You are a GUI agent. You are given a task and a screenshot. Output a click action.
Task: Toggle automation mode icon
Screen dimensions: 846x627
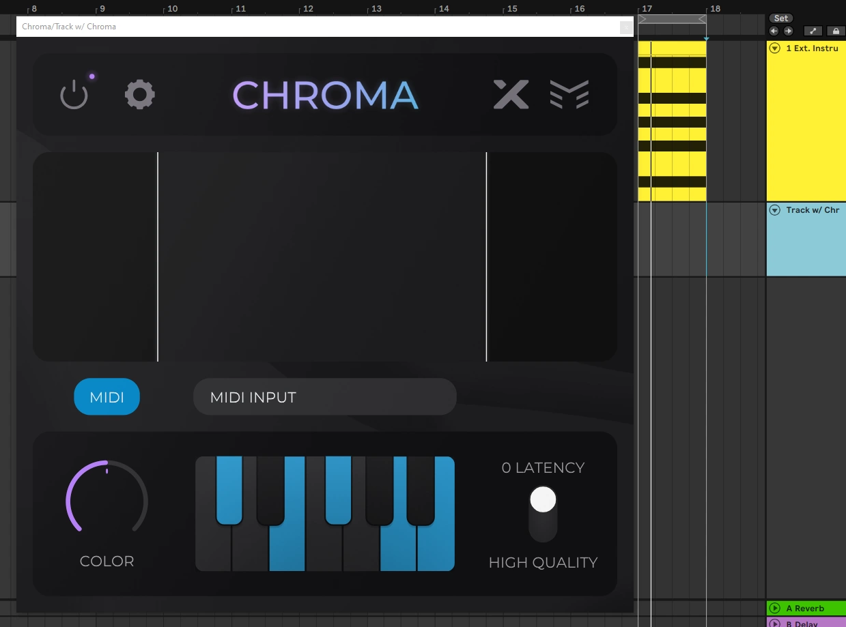[x=813, y=31]
